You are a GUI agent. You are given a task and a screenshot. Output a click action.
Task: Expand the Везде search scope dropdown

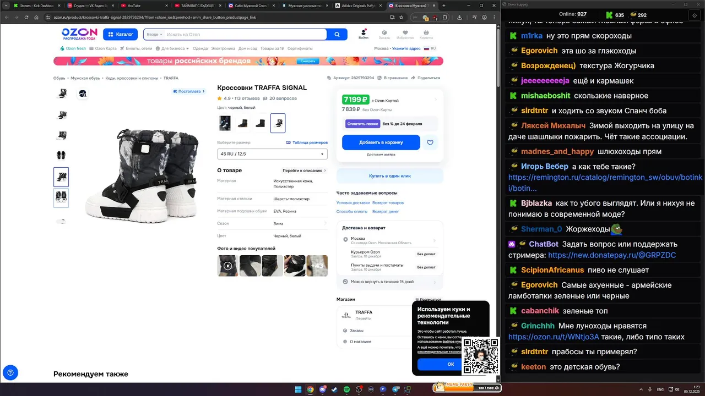[x=154, y=35]
